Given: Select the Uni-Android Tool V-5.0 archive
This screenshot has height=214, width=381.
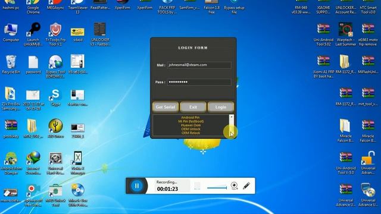Looking at the screenshot, I should 345,163.
